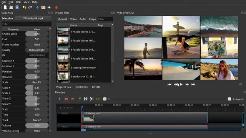Change the Enable Video Auto value

37,34
